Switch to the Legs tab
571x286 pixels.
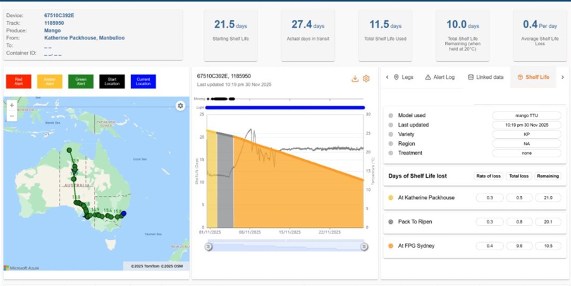(403, 77)
